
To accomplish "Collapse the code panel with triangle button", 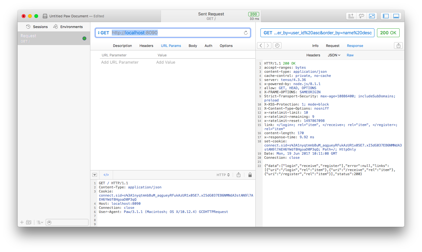I will click(94, 175).
